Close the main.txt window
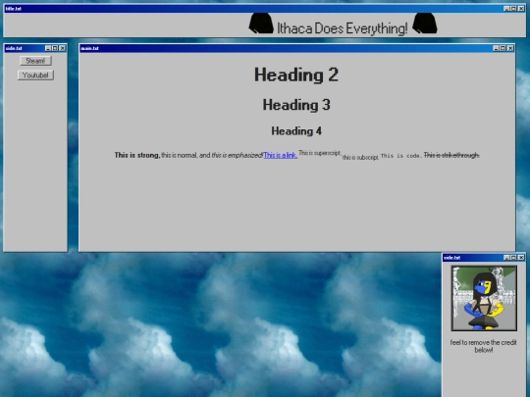 click(x=510, y=48)
